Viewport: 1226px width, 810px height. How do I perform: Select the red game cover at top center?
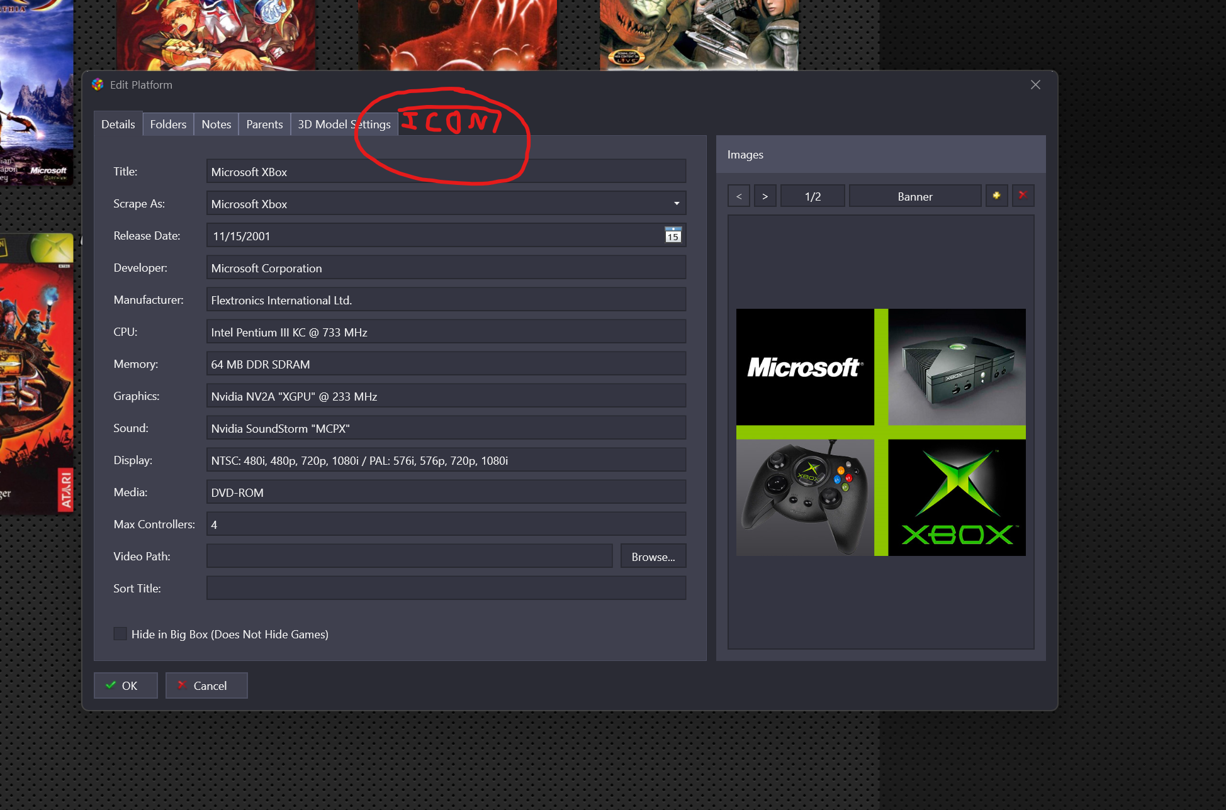tap(458, 35)
